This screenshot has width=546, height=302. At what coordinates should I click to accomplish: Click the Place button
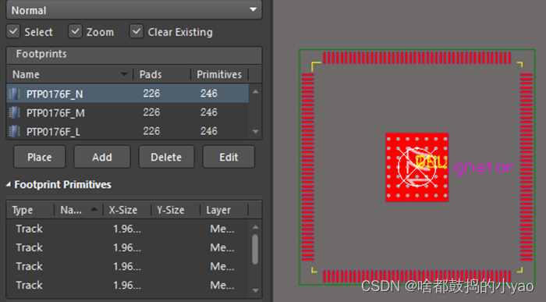(39, 157)
